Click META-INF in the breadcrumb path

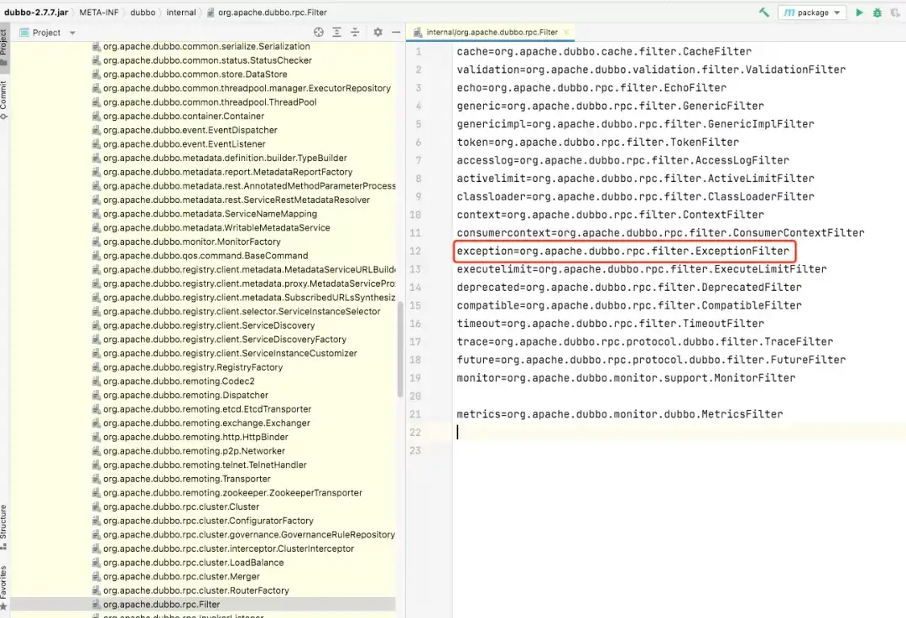[99, 12]
